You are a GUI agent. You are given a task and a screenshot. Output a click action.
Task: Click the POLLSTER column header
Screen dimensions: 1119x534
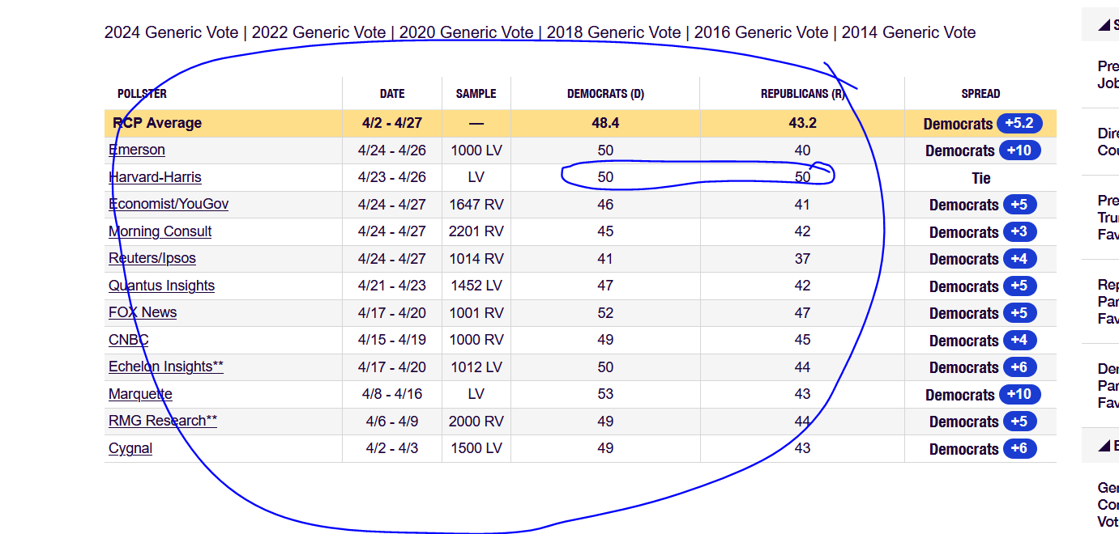142,94
